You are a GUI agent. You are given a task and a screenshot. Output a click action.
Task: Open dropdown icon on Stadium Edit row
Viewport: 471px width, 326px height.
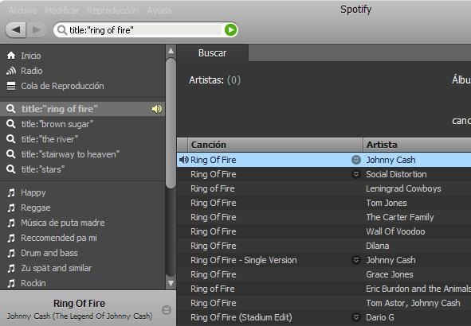pyautogui.click(x=356, y=317)
